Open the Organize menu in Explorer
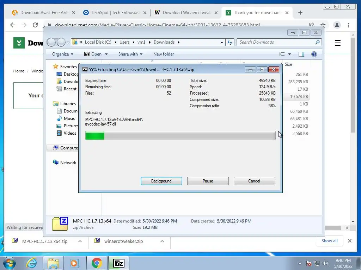Viewport: 361px width, 270px height. tap(63, 54)
